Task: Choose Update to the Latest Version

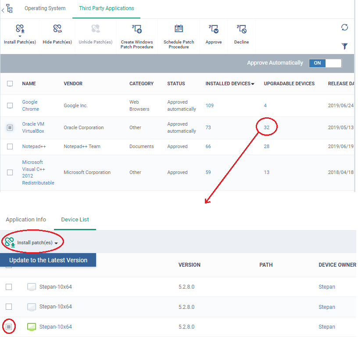Action: (48, 260)
